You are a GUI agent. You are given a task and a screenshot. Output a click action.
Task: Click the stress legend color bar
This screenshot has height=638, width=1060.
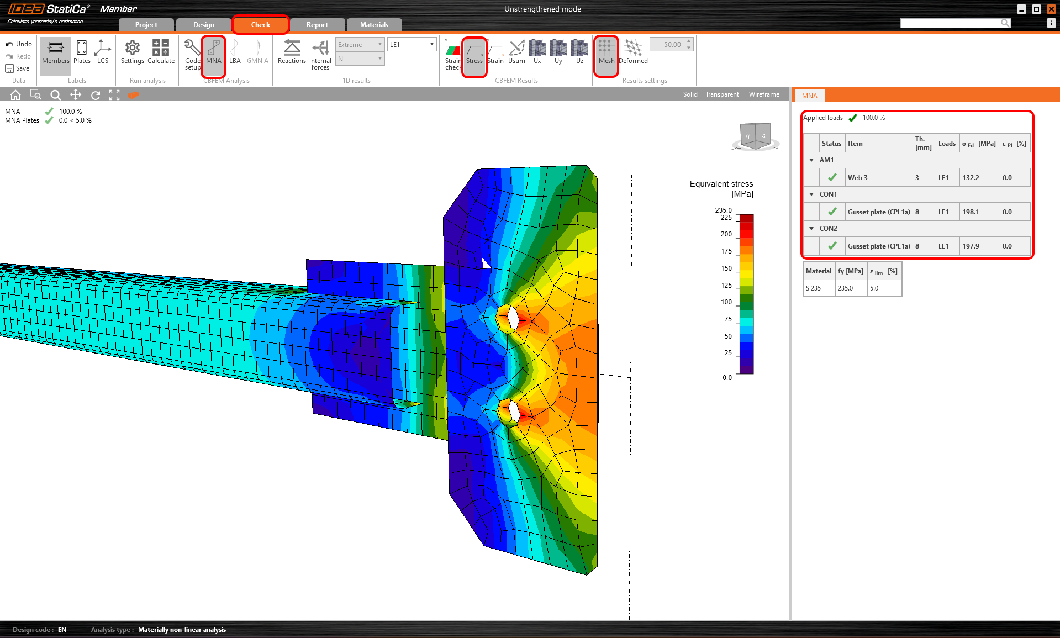[x=746, y=294]
